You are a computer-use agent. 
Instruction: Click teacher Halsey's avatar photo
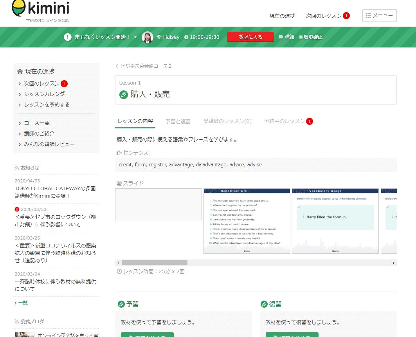coord(147,37)
